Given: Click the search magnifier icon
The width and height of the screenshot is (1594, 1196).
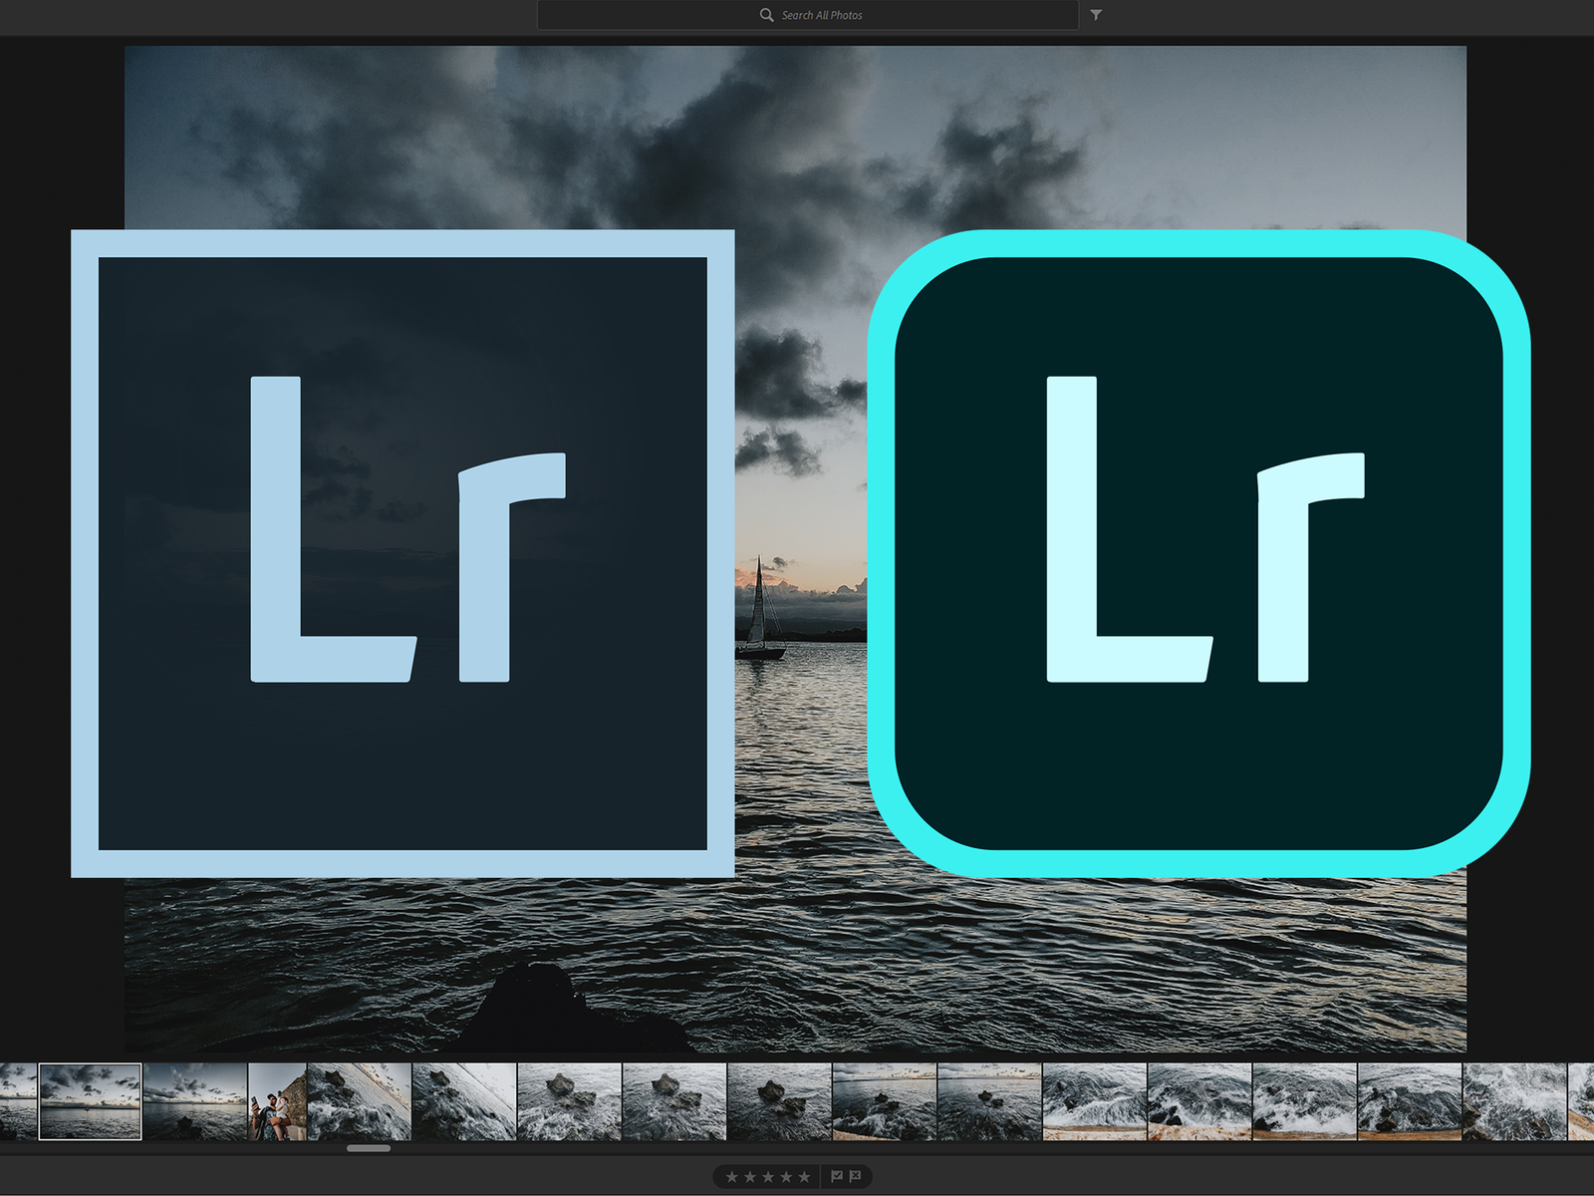Looking at the screenshot, I should coord(766,15).
